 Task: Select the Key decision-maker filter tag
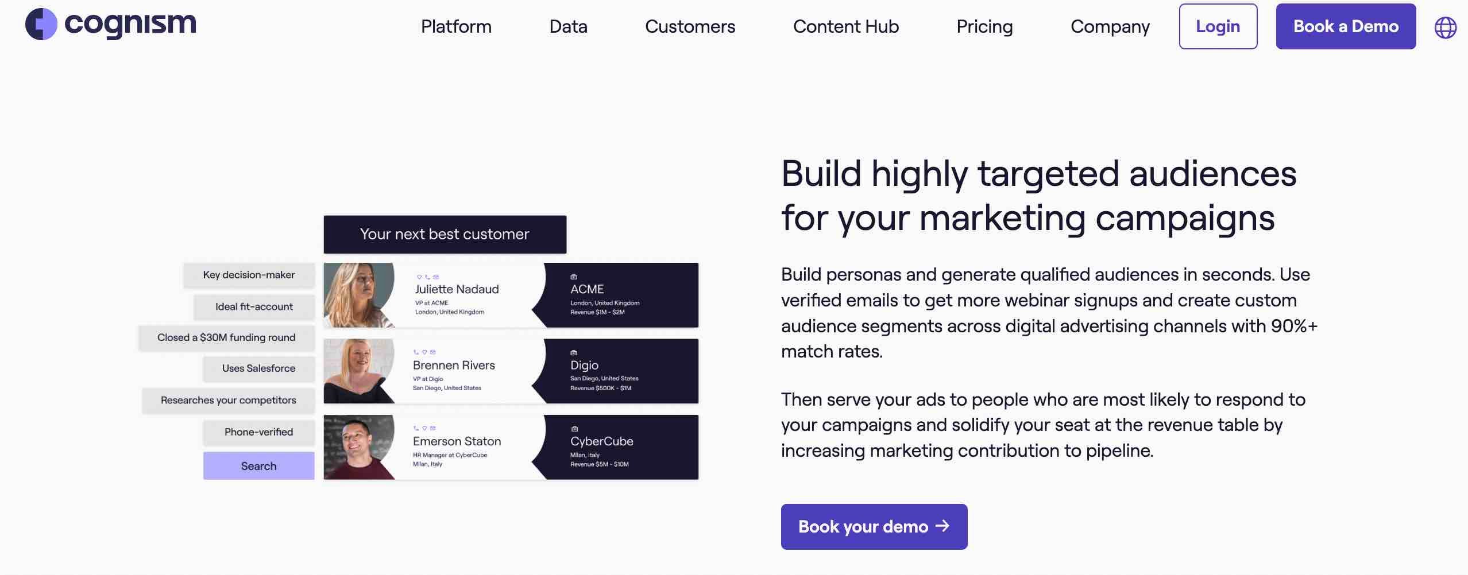[249, 275]
